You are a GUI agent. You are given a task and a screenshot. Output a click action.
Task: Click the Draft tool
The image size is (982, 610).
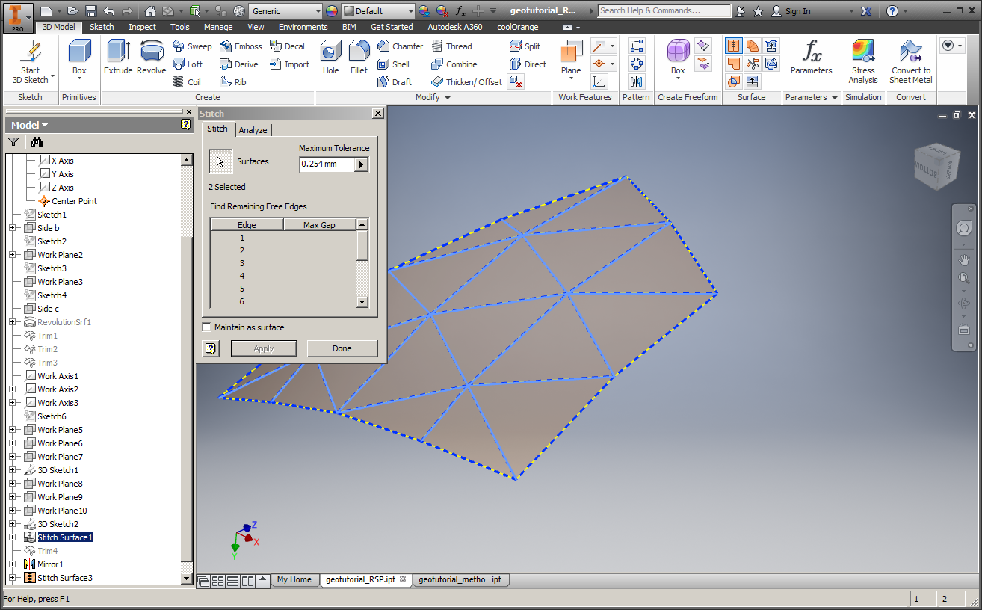click(x=394, y=82)
